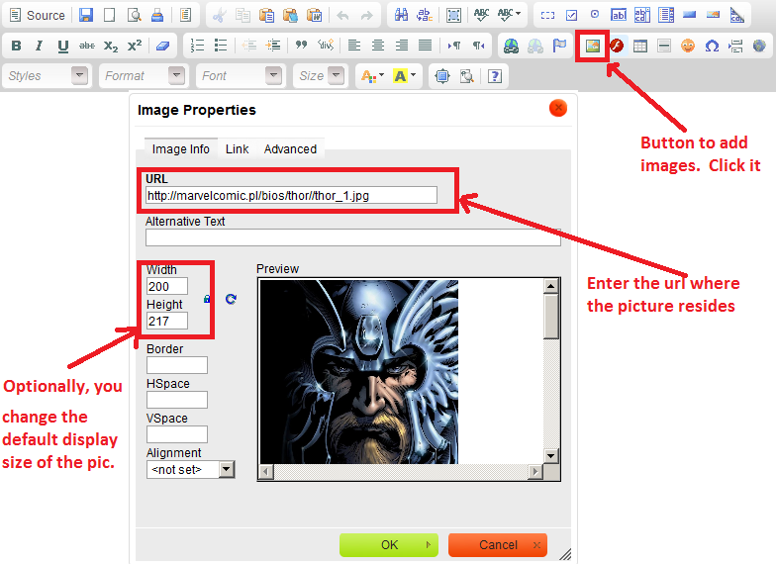Image resolution: width=776 pixels, height=565 pixels.
Task: Toggle Underline formatting
Action: [63, 46]
